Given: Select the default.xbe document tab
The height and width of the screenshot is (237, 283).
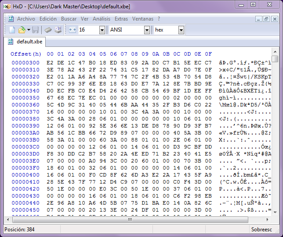Looking at the screenshot, I should tap(25, 42).
